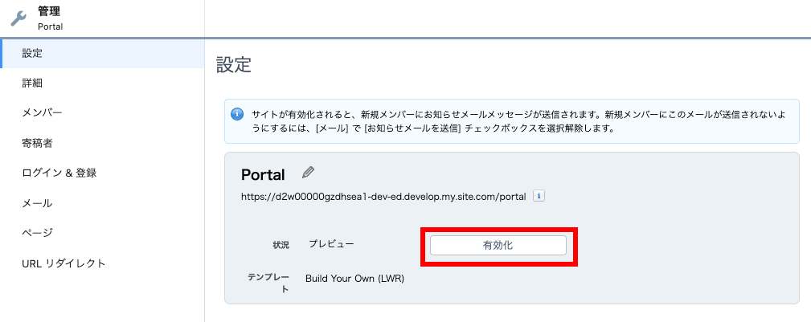Viewport: 811px width, 322px height.
Task: Click the blue info icon in notice banner
Action: 237,114
